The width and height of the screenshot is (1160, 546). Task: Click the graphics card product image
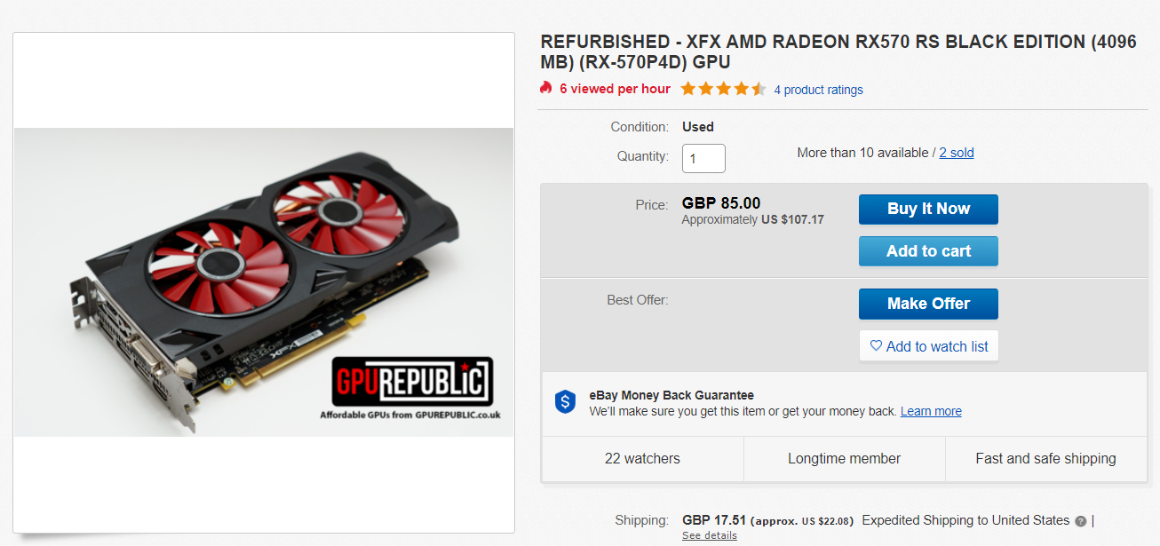click(264, 282)
